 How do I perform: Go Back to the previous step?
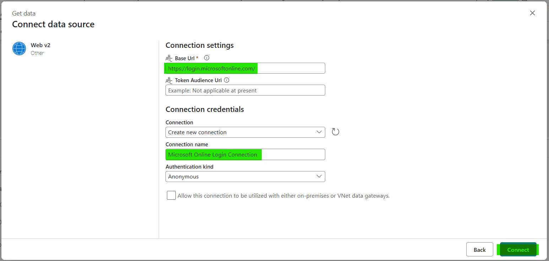pos(479,250)
